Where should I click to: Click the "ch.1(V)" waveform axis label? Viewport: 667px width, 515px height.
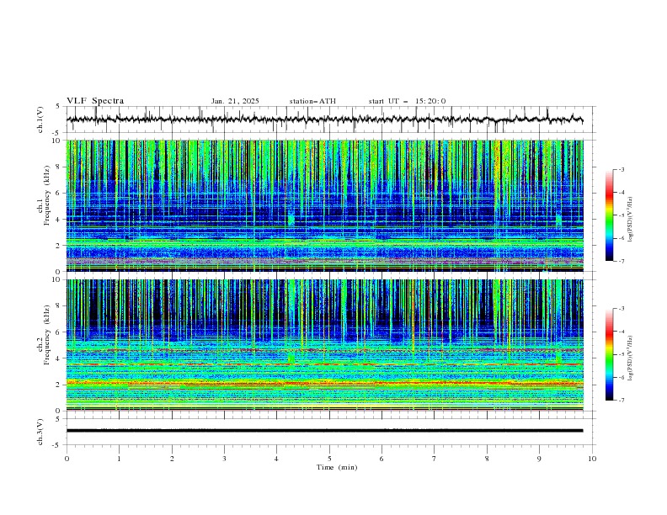pyautogui.click(x=40, y=119)
